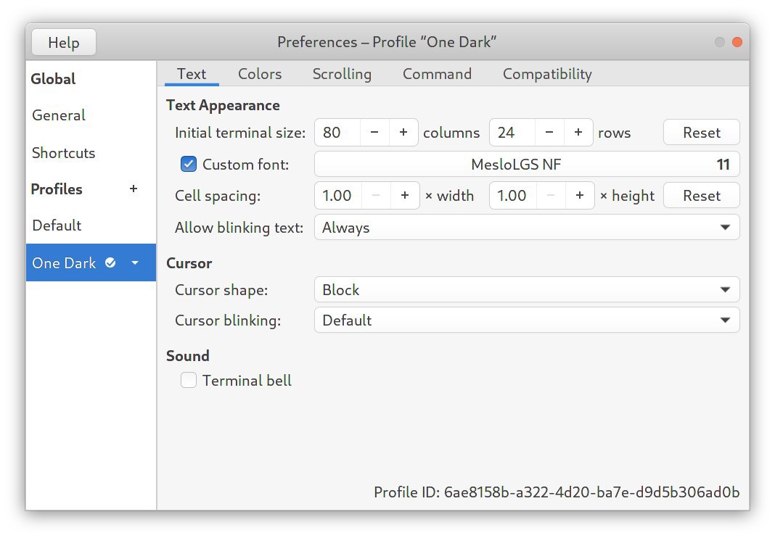Decrease rows with minus button
This screenshot has width=775, height=538.
click(549, 133)
